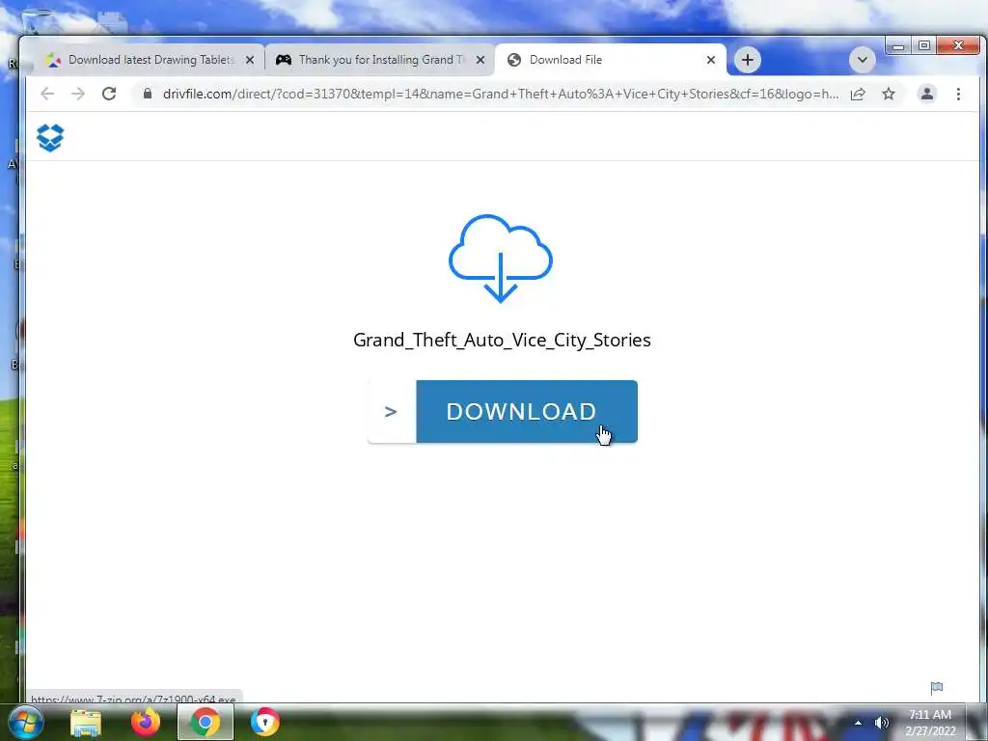Open Windows Explorer from taskbar
The image size is (988, 741).
pos(86,722)
